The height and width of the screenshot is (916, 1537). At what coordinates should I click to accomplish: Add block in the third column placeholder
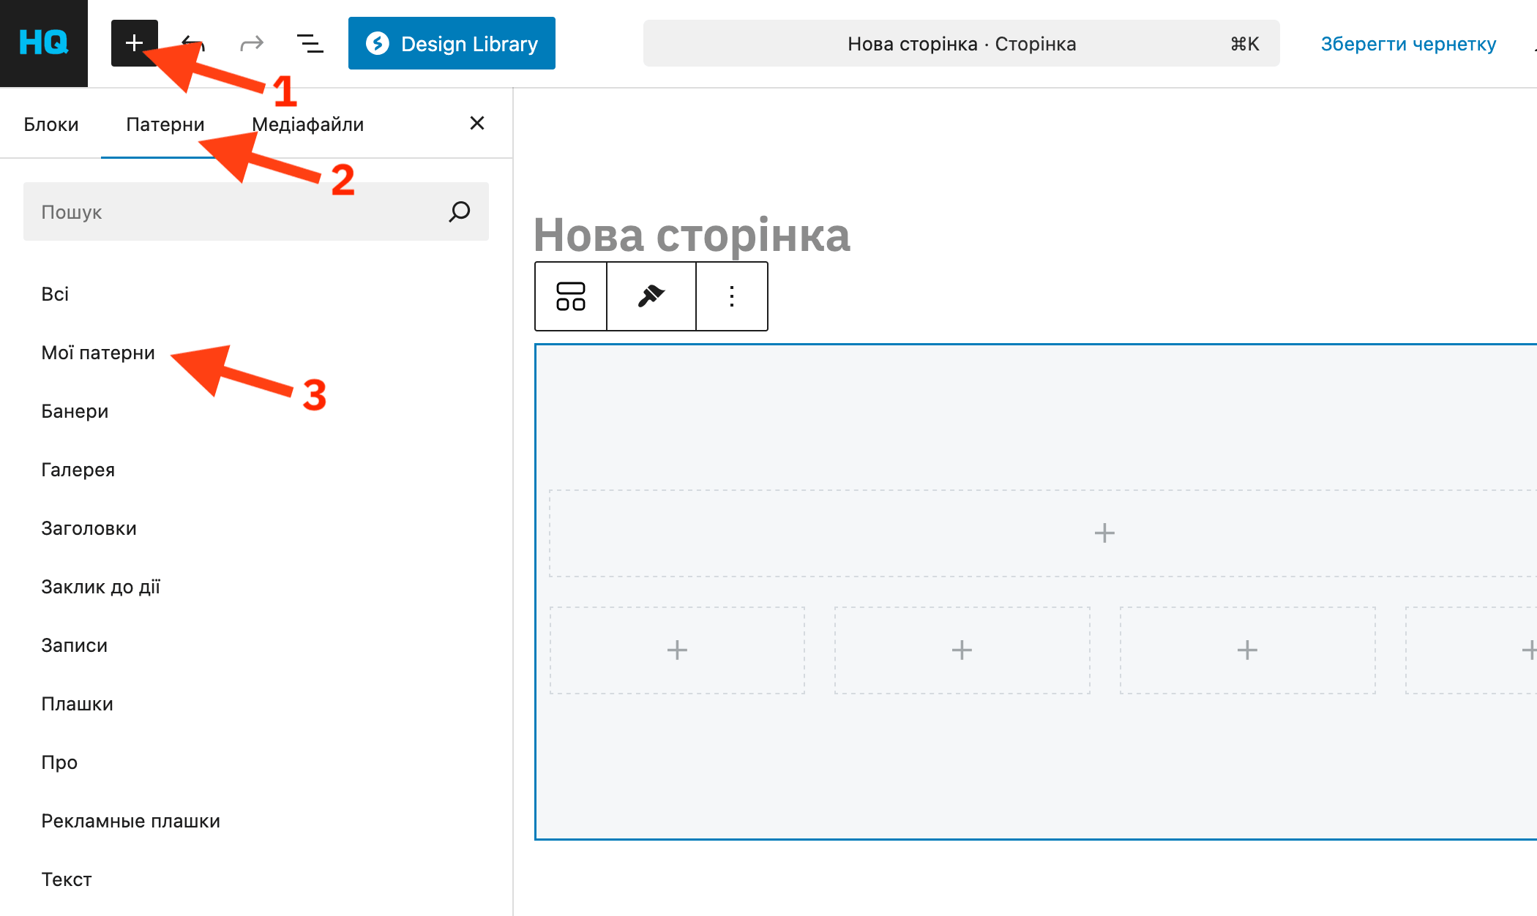tap(1247, 650)
